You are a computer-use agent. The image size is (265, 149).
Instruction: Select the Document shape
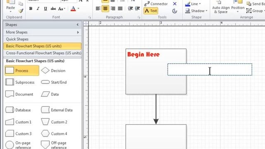(x=19, y=94)
